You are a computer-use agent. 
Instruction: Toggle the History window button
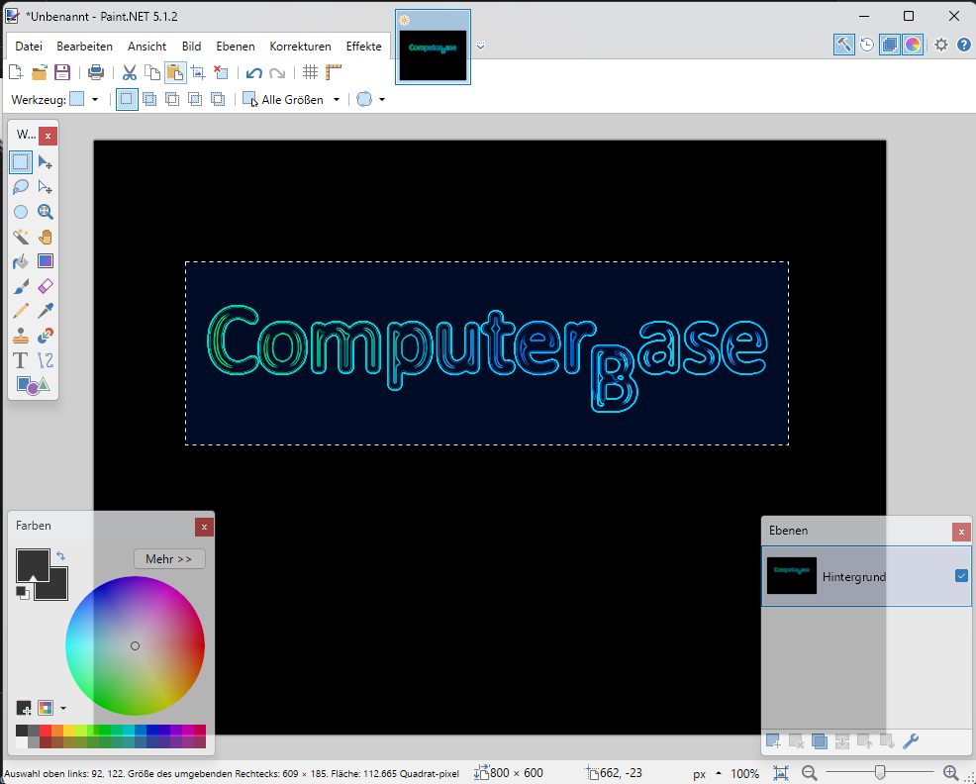(867, 45)
